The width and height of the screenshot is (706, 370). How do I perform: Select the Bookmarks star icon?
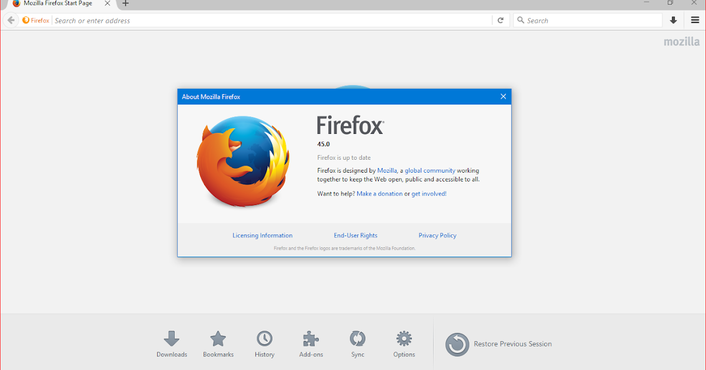pos(218,339)
